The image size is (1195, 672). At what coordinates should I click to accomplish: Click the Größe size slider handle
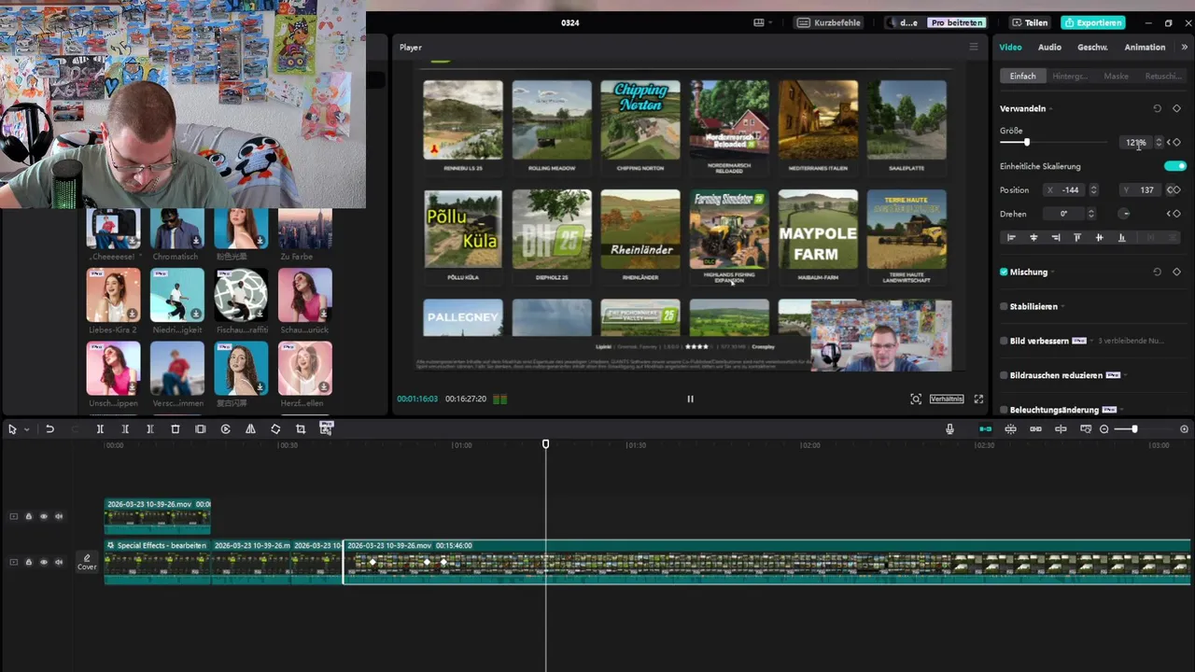coord(1027,142)
